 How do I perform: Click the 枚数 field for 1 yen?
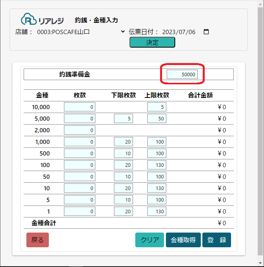coord(79,211)
